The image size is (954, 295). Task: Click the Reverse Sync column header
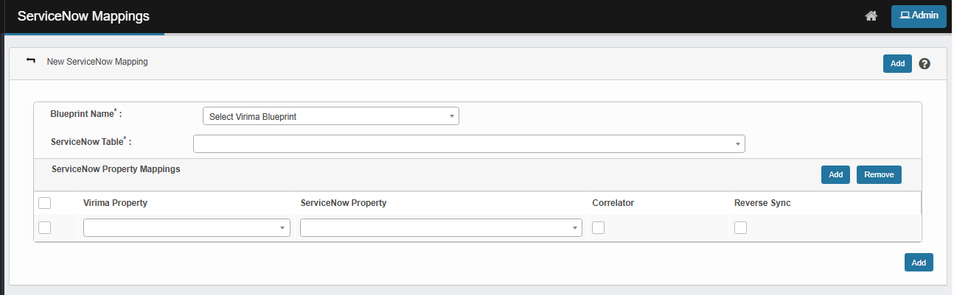tap(762, 203)
